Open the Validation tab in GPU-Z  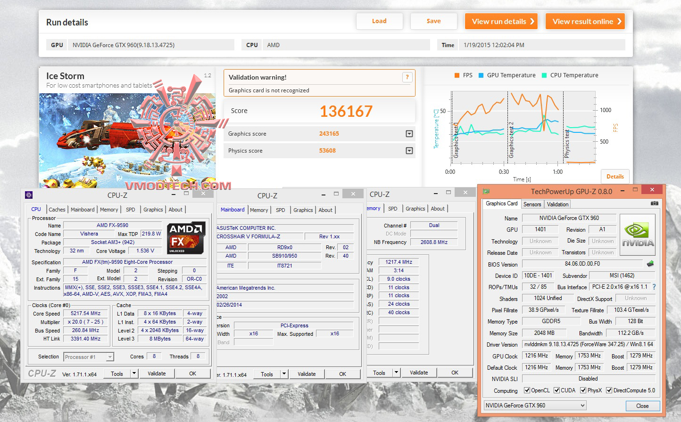tap(558, 204)
